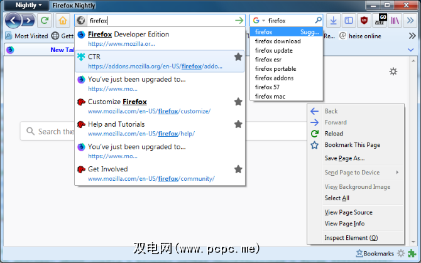Image resolution: width=421 pixels, height=263 pixels.
Task: Select the Get Involved autocomplete result
Action: click(160, 174)
